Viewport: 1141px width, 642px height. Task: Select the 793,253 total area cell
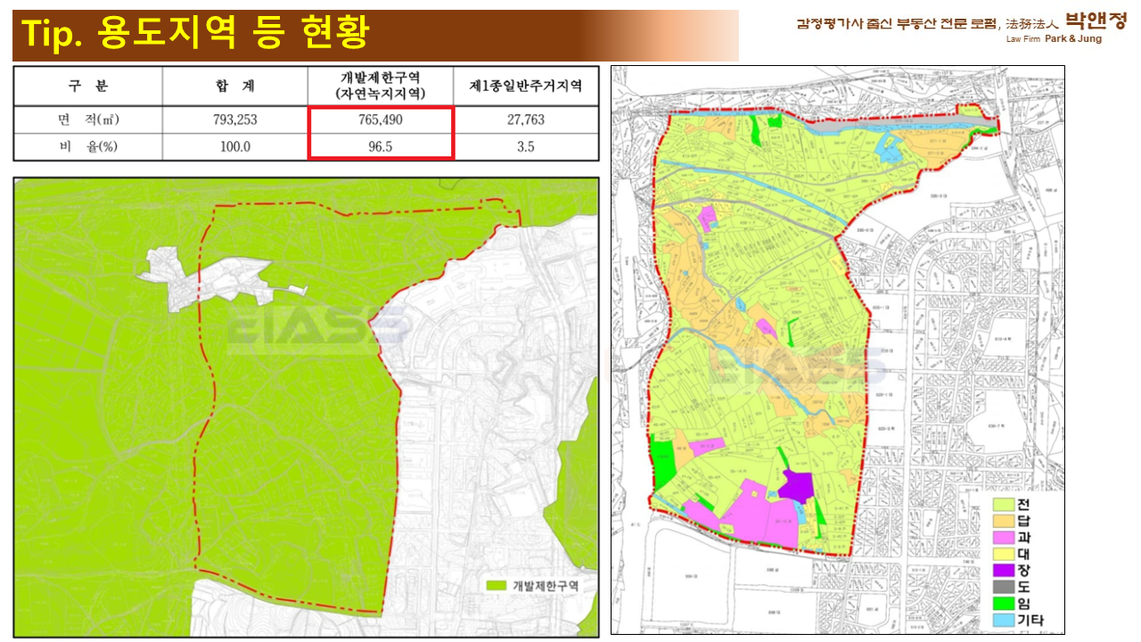235,119
